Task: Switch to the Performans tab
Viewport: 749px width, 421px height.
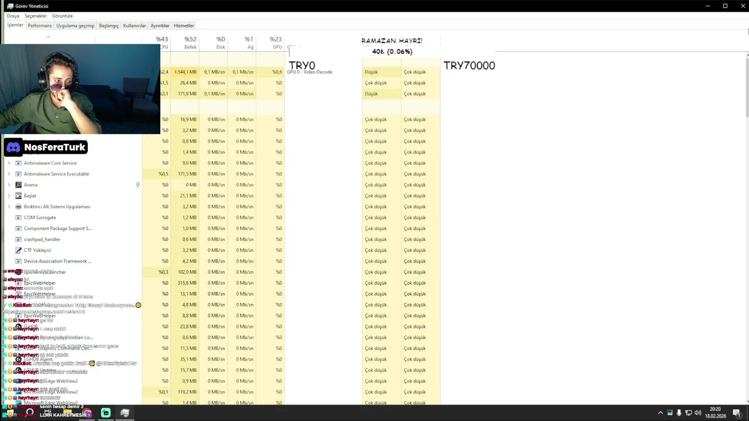Action: coord(40,26)
